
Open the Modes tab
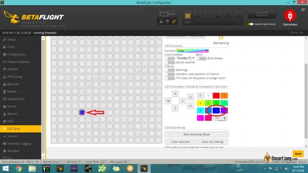click(x=21, y=91)
